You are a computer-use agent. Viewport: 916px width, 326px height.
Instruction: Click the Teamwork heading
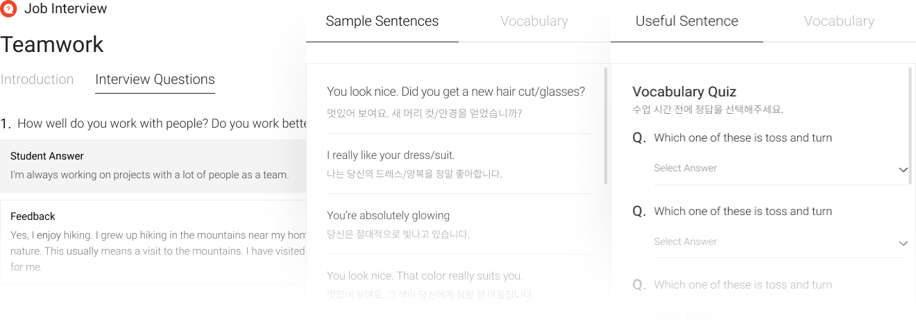52,44
